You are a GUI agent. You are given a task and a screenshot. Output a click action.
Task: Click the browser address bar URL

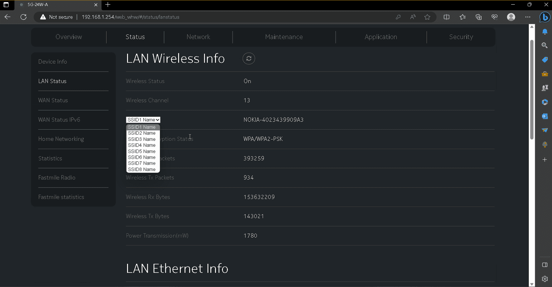click(x=130, y=17)
